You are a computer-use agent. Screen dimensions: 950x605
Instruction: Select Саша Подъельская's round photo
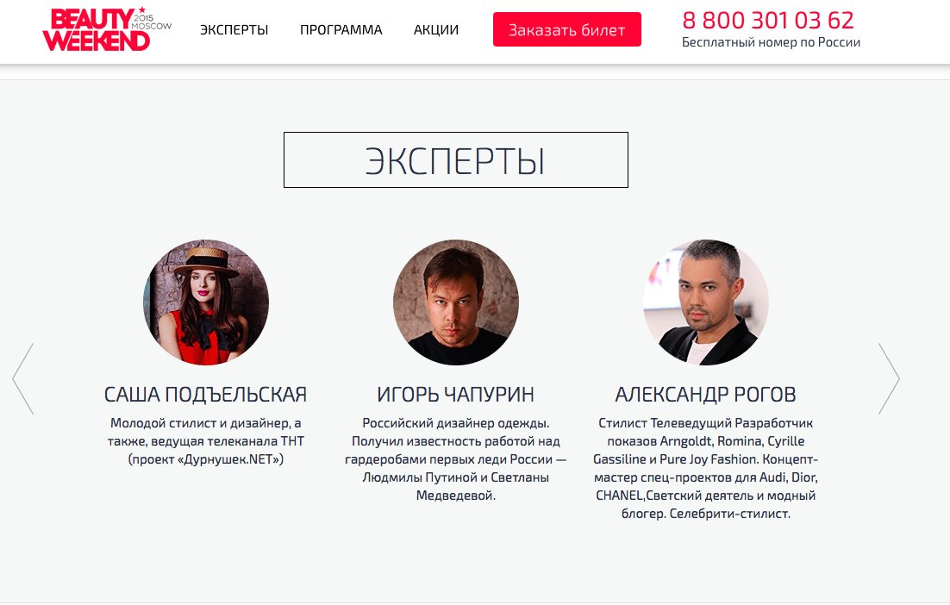point(206,302)
